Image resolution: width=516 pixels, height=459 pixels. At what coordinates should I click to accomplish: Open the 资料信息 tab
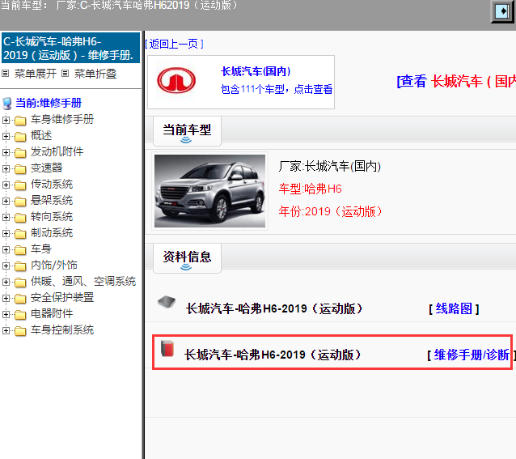click(x=187, y=258)
